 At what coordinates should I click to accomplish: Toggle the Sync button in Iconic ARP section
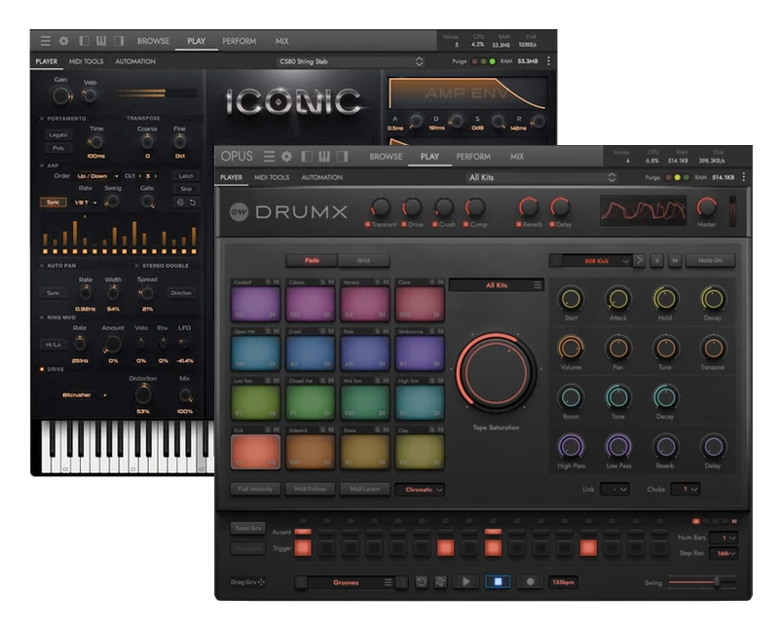tap(53, 202)
